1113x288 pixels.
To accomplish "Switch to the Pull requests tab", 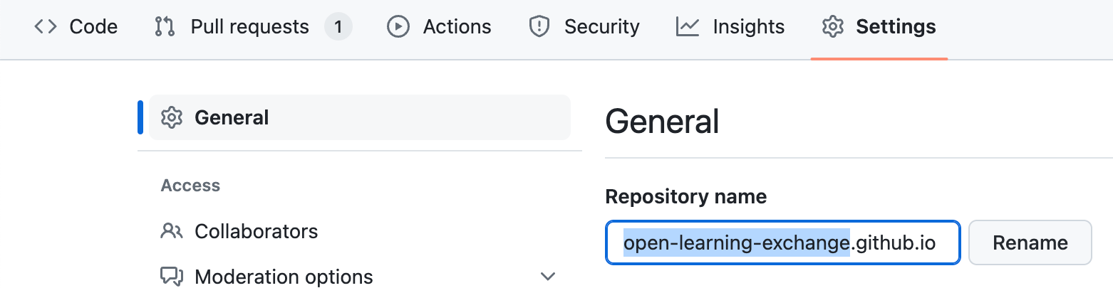I will (x=249, y=27).
